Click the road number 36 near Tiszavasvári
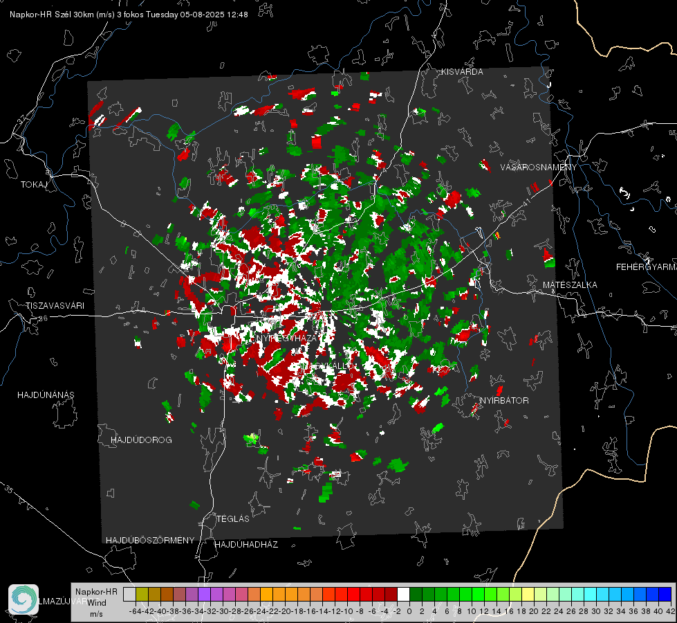677x623 pixels. (x=44, y=318)
